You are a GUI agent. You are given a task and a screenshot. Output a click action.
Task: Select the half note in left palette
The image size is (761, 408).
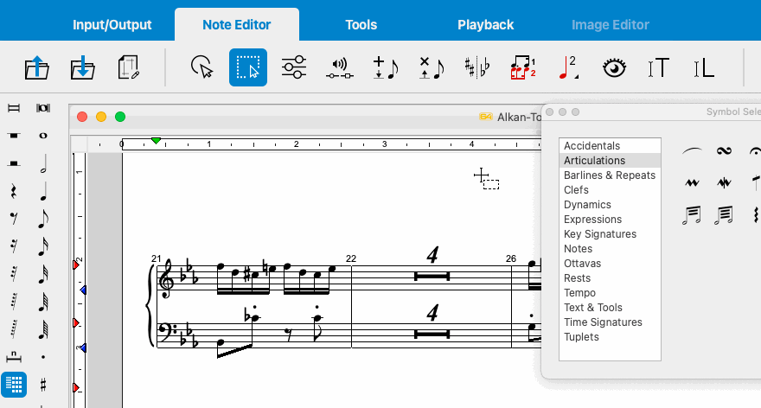pos(42,164)
